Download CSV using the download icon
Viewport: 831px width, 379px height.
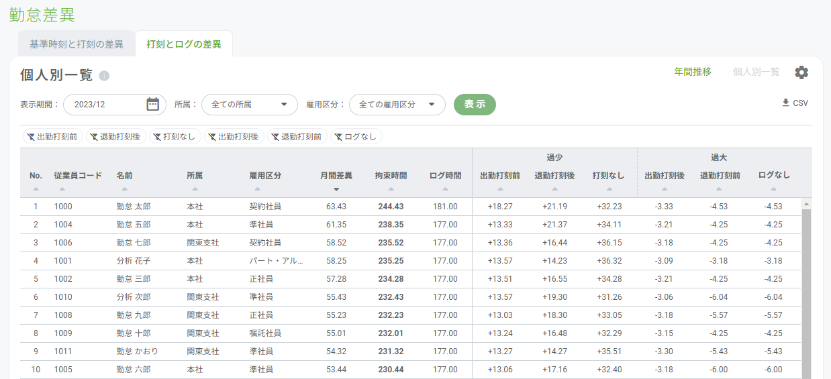tap(786, 103)
